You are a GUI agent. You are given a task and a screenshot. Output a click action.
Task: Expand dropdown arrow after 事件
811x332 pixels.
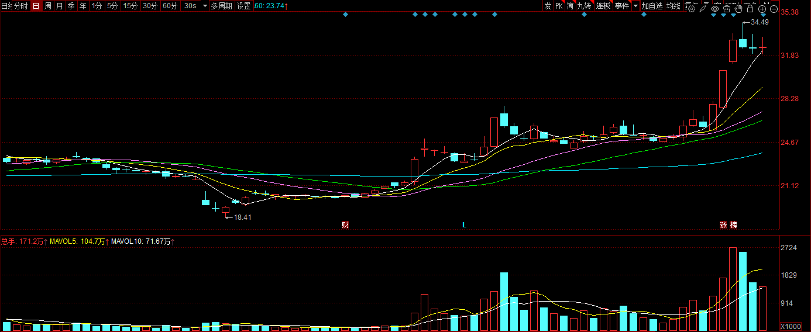pos(635,6)
